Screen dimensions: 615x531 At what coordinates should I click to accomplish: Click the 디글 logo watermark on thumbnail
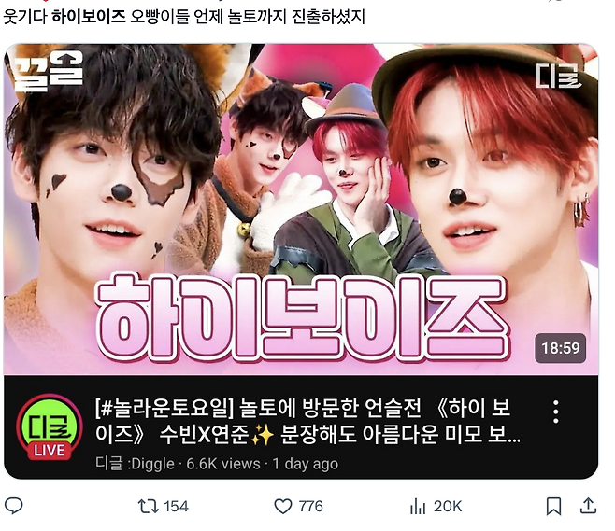559,76
